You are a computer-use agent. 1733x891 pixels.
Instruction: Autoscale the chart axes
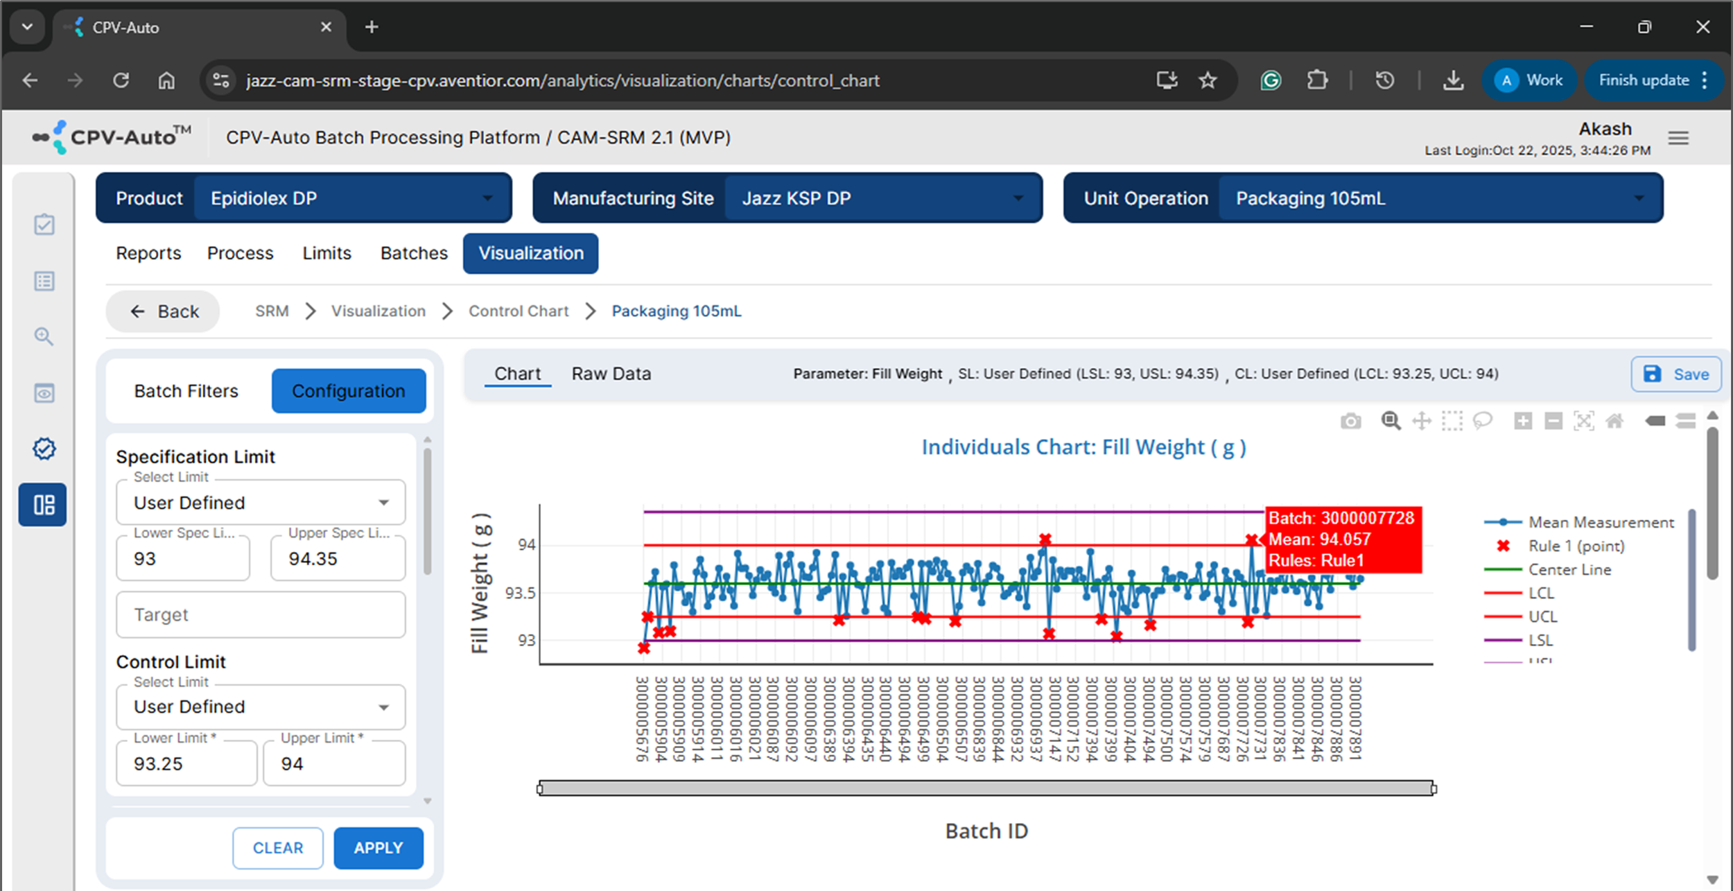(x=1585, y=421)
